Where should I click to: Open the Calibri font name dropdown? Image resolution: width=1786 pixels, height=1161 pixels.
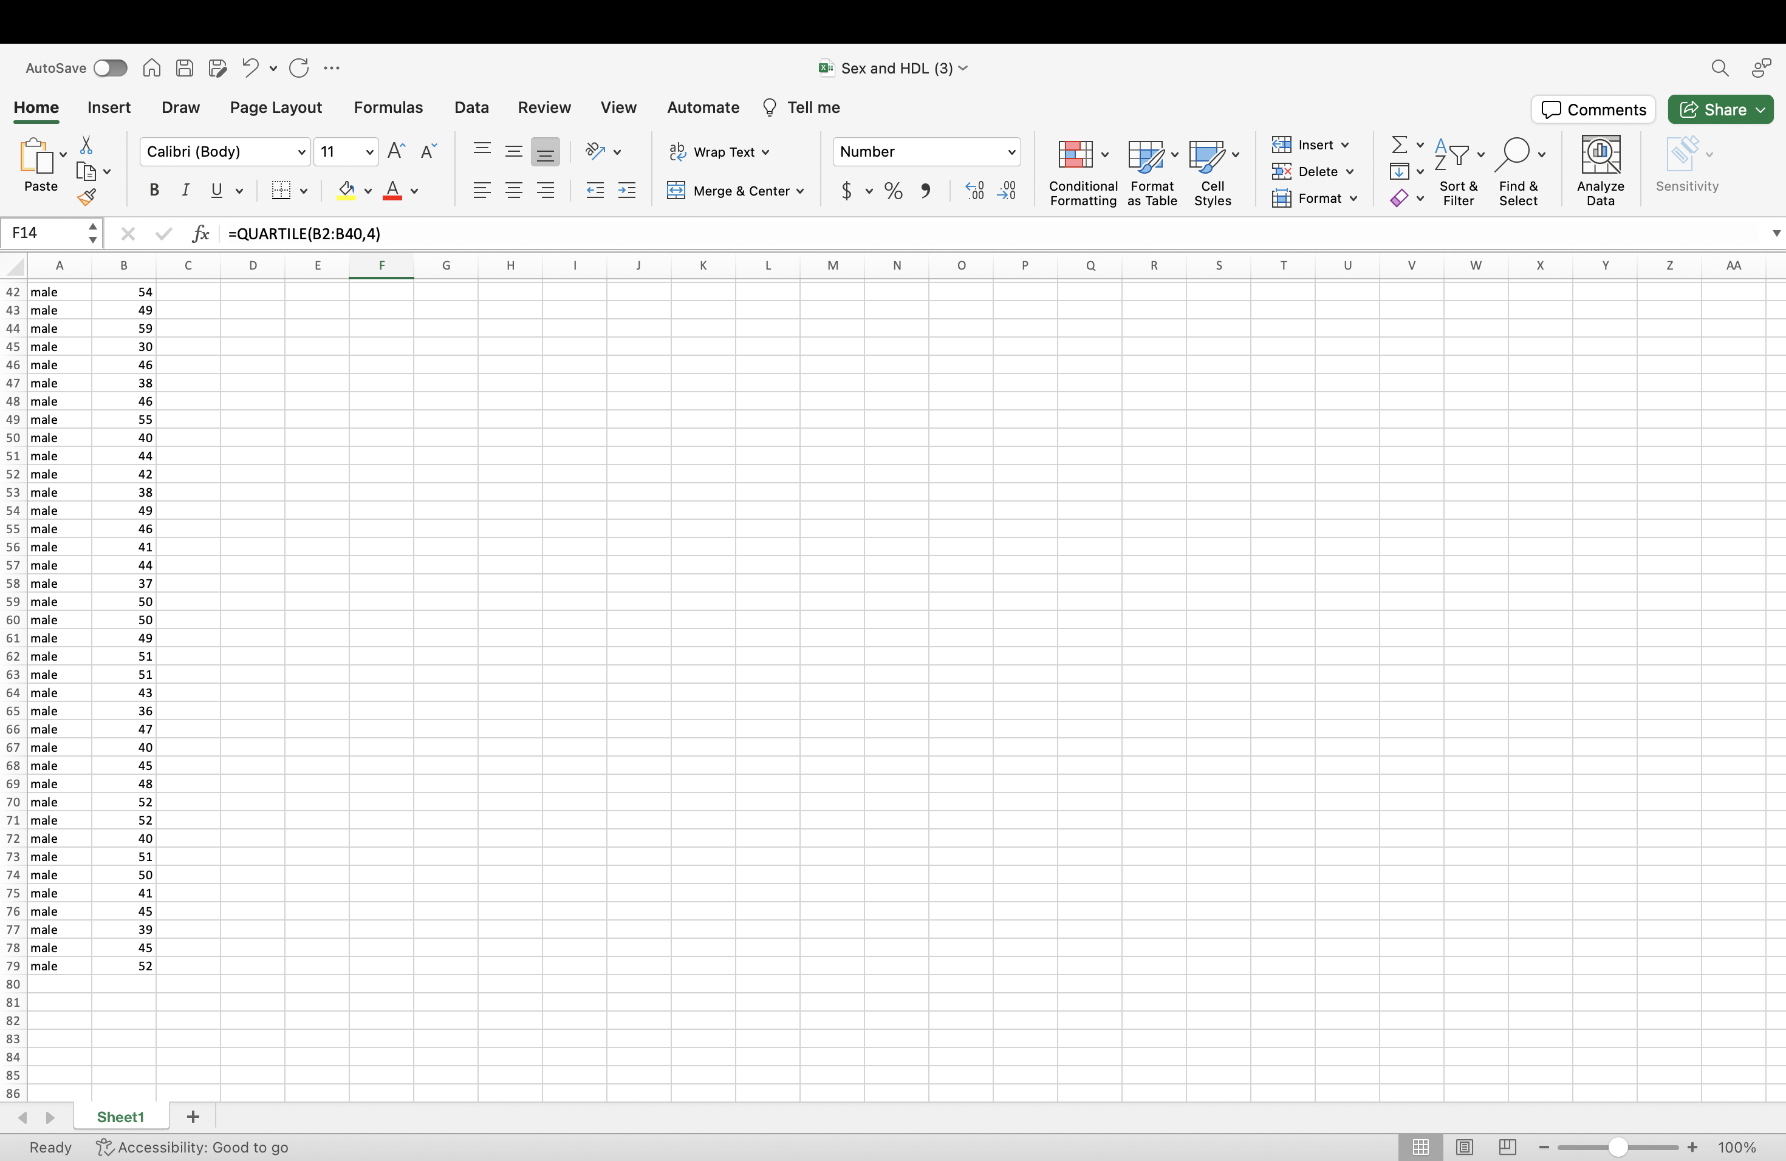click(x=301, y=152)
